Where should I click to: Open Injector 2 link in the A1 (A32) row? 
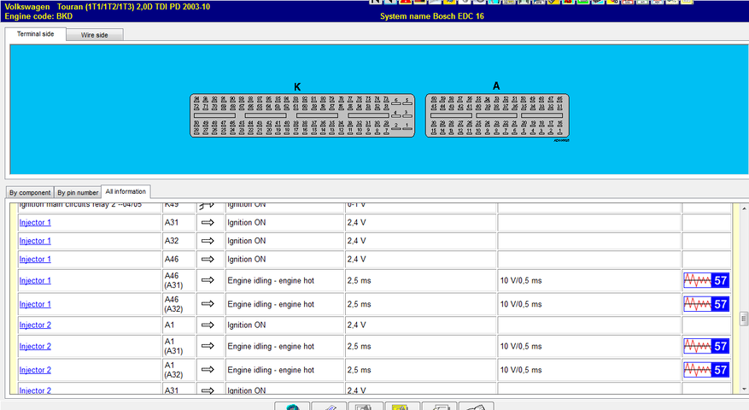35,370
